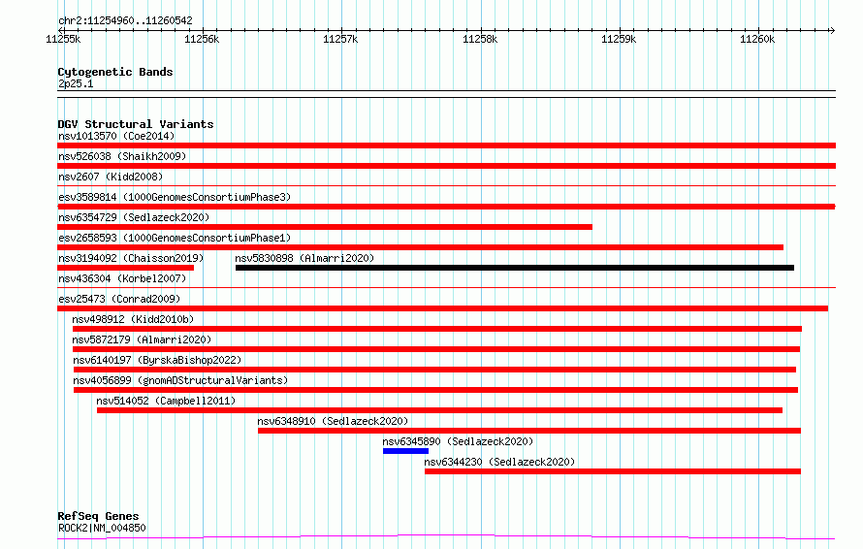Screen dimensions: 863x549
Task: Click the red nsv5872179 variant bar
Action: pyautogui.click(x=436, y=349)
